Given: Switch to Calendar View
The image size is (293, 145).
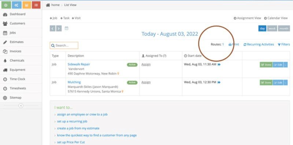Looking at the screenshot, I should [276, 18].
